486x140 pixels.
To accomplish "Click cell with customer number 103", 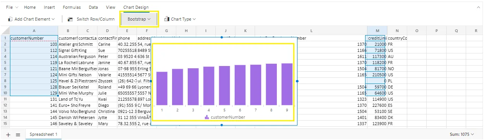I will click(x=34, y=44).
